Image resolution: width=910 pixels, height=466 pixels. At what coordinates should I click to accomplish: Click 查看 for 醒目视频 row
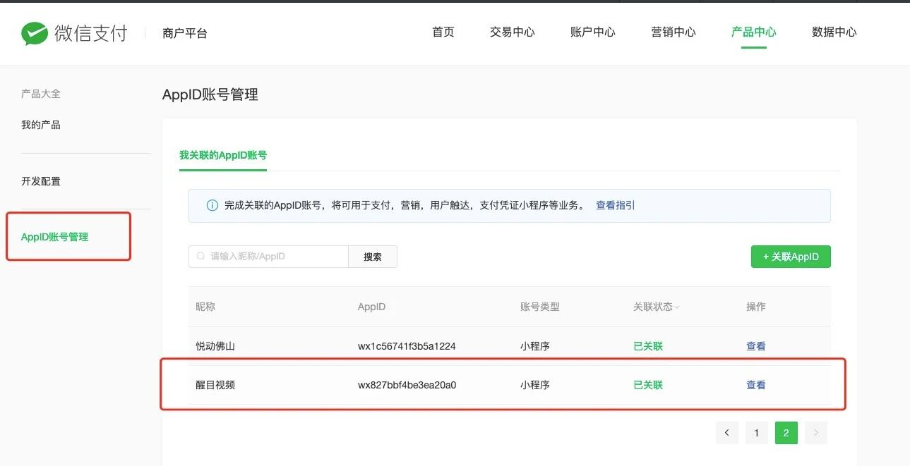pos(756,385)
